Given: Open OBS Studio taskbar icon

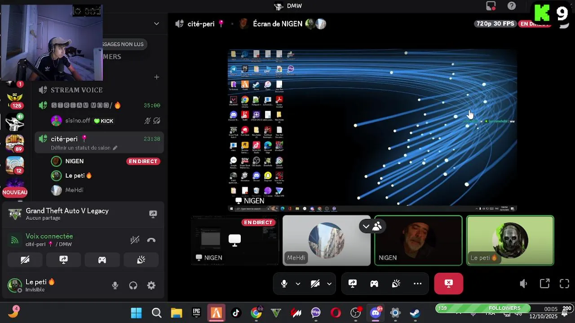Looking at the screenshot, I should click(356, 313).
